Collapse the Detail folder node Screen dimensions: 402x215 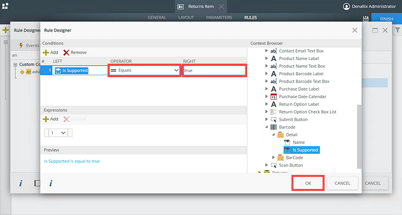click(273, 134)
